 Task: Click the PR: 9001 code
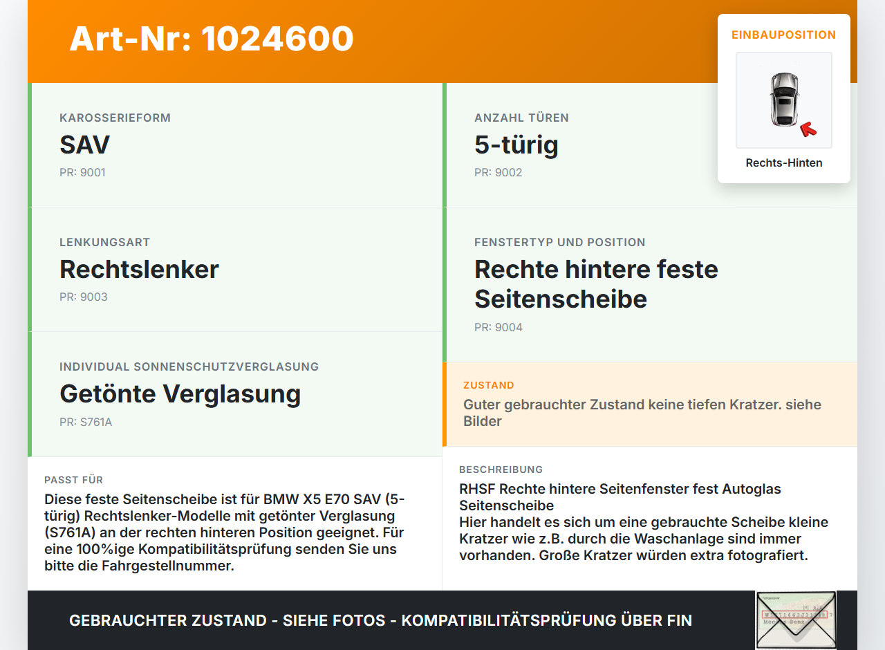[82, 172]
